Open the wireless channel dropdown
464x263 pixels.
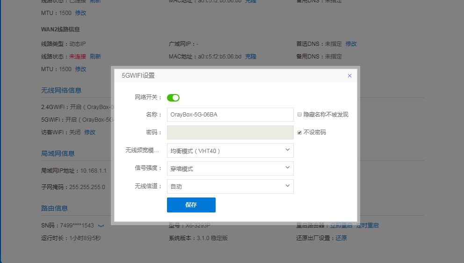(x=230, y=186)
